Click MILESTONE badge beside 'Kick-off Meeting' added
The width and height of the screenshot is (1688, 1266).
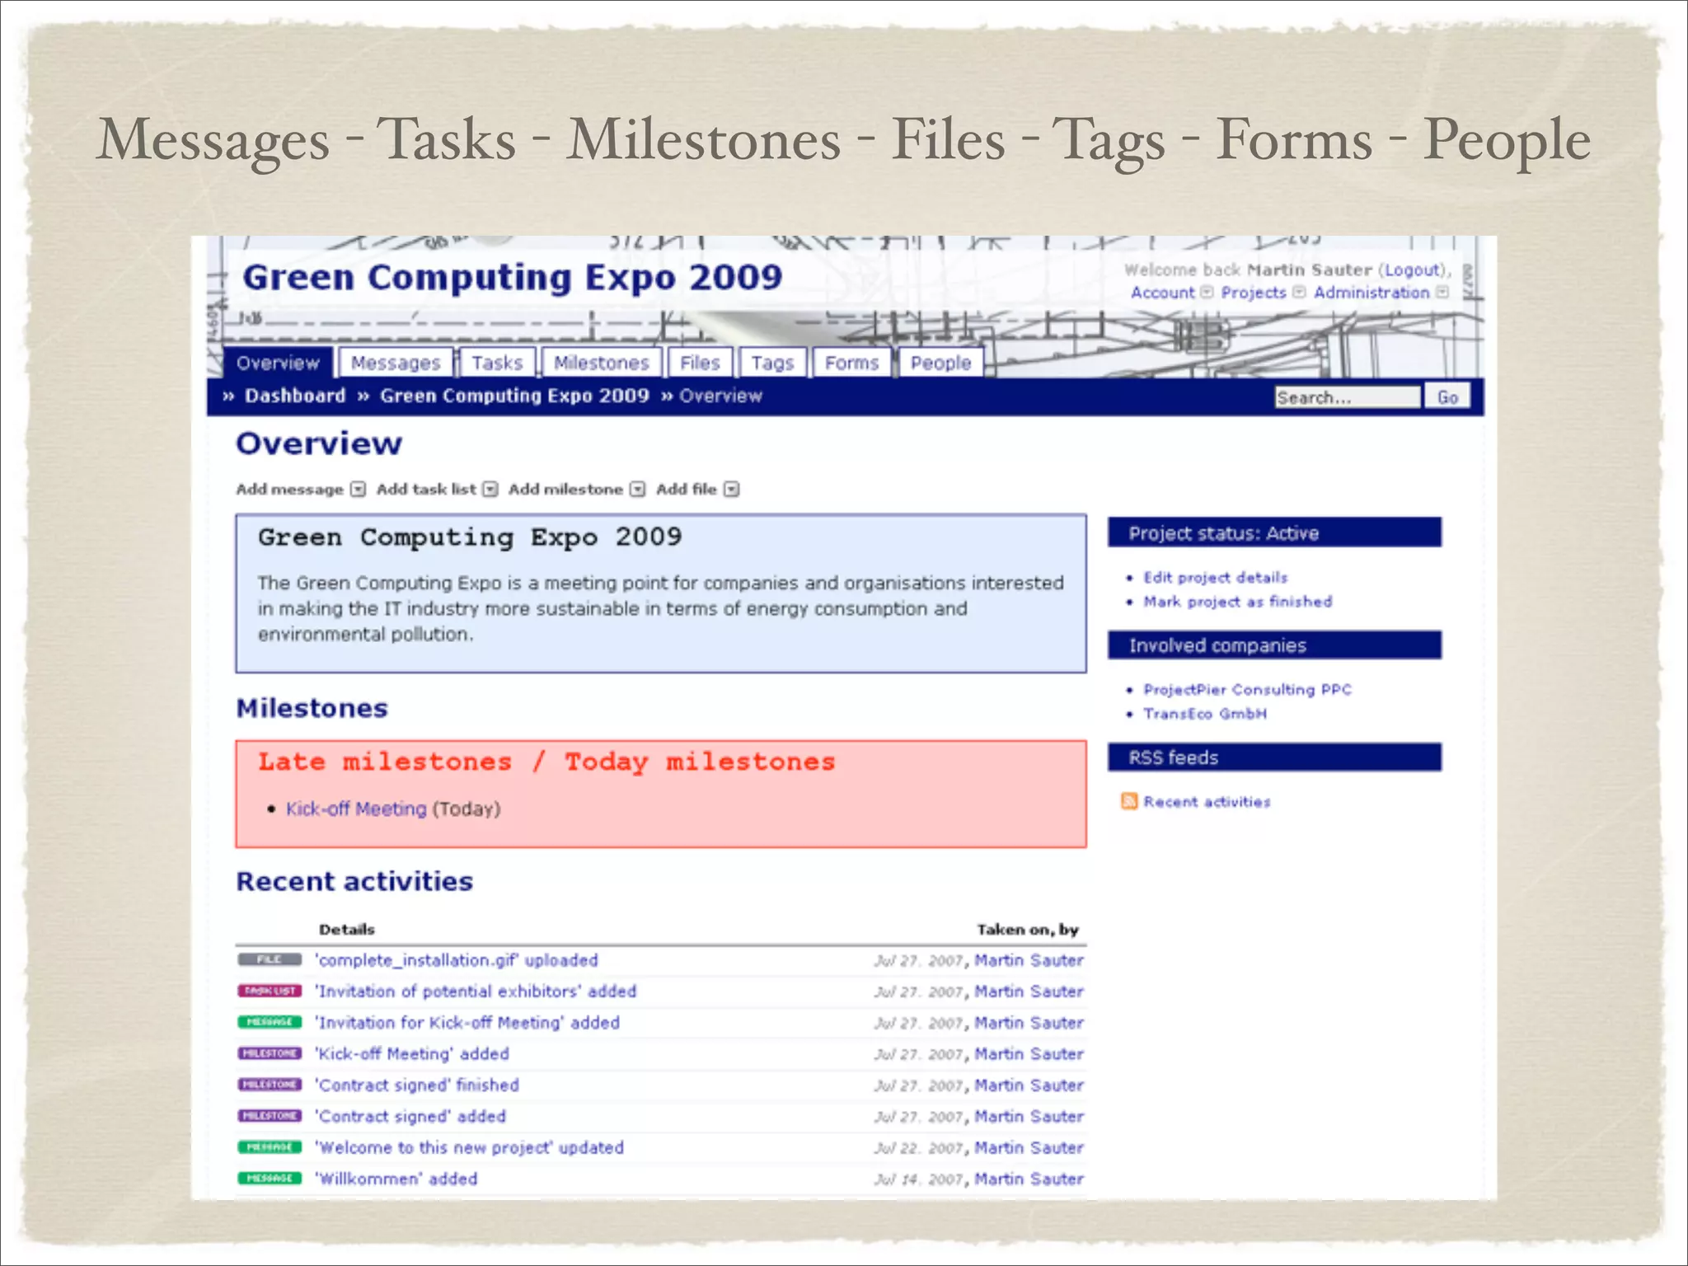point(270,1053)
